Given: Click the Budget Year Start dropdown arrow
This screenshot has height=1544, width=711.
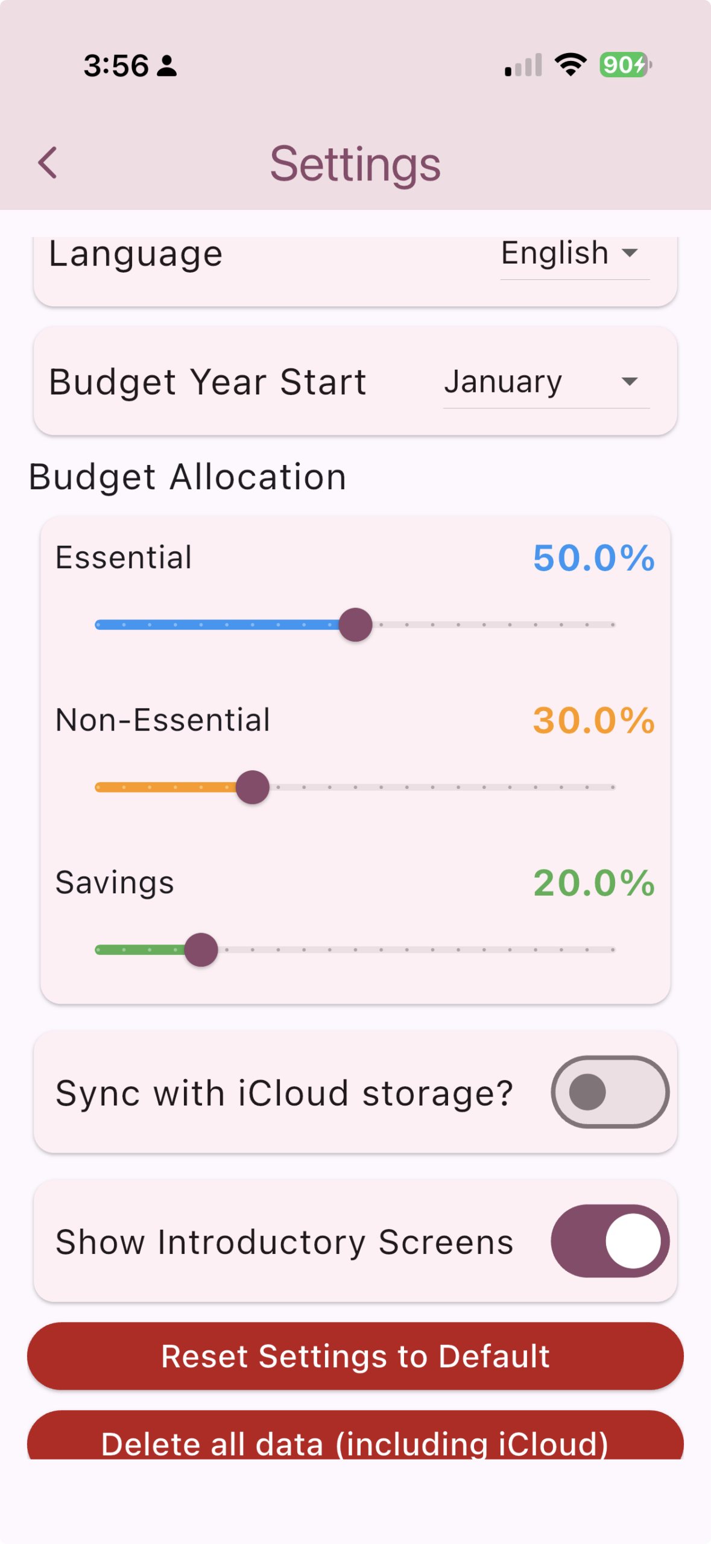Looking at the screenshot, I should tap(630, 382).
